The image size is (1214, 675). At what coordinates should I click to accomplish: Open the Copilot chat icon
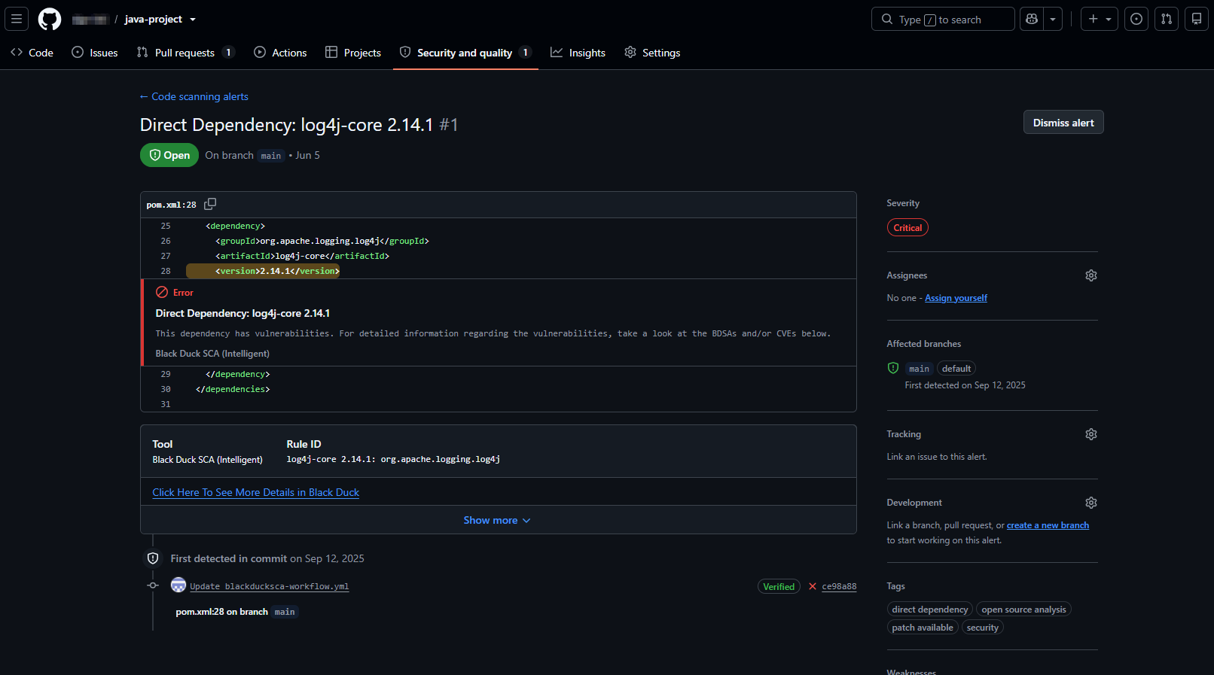(x=1032, y=19)
